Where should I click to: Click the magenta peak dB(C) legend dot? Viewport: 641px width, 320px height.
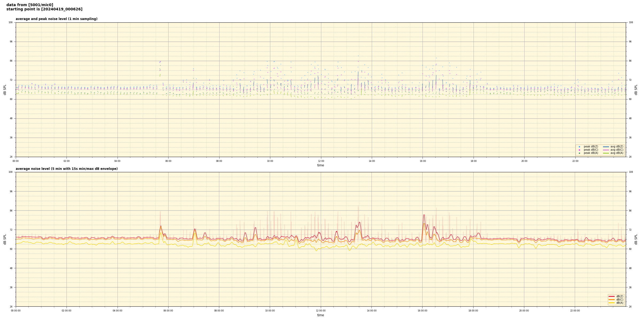pos(579,150)
